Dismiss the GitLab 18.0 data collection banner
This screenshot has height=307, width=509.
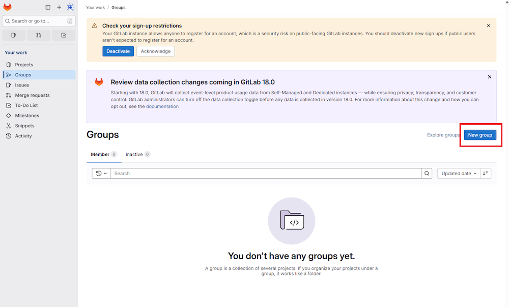click(x=490, y=77)
